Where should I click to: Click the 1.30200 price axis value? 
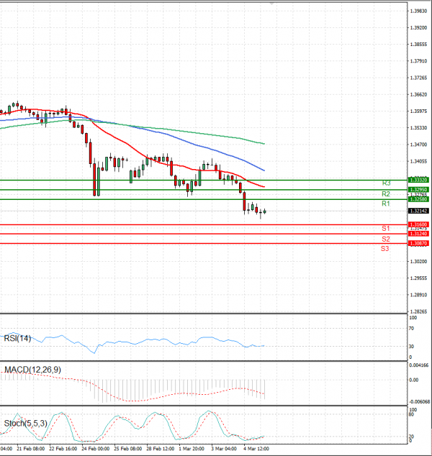418,262
